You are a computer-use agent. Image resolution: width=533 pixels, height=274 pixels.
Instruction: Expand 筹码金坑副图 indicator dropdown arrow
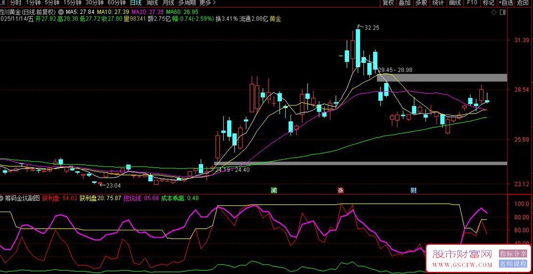click(x=2, y=198)
